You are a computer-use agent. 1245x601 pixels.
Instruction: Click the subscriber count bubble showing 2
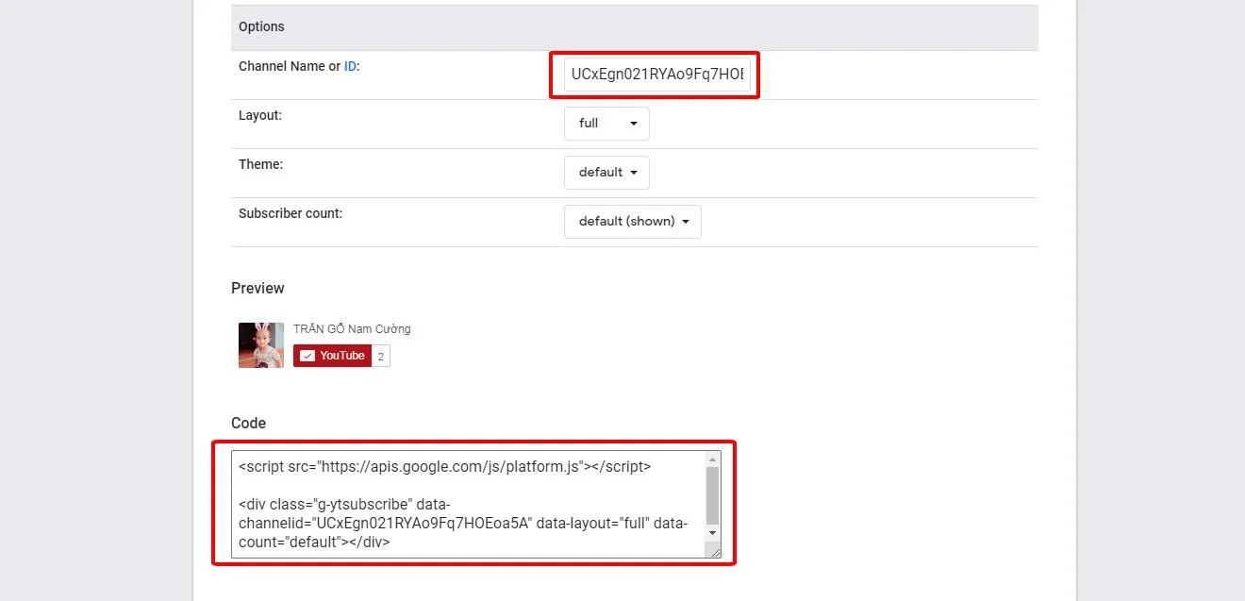381,356
